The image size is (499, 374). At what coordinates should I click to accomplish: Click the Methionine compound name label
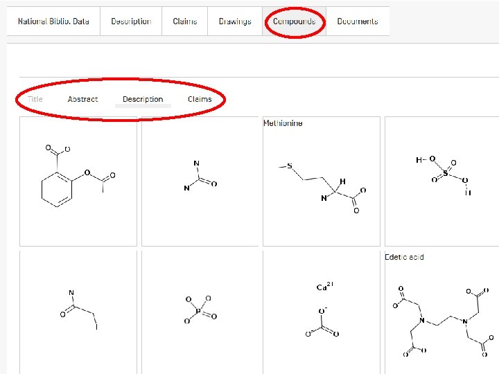[x=283, y=123]
